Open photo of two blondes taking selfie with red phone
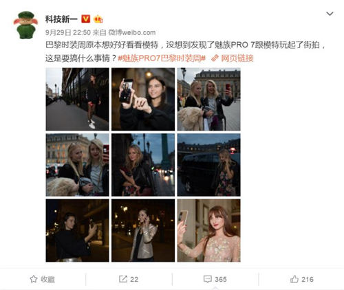The width and height of the screenshot is (344, 290). tap(209, 99)
